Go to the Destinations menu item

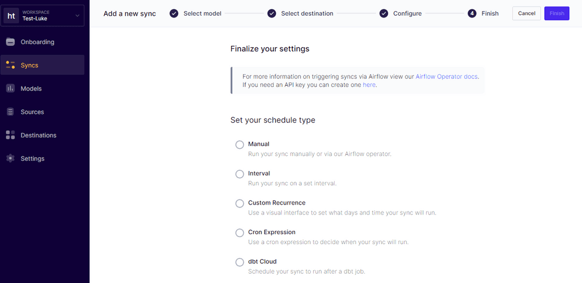[x=38, y=135]
